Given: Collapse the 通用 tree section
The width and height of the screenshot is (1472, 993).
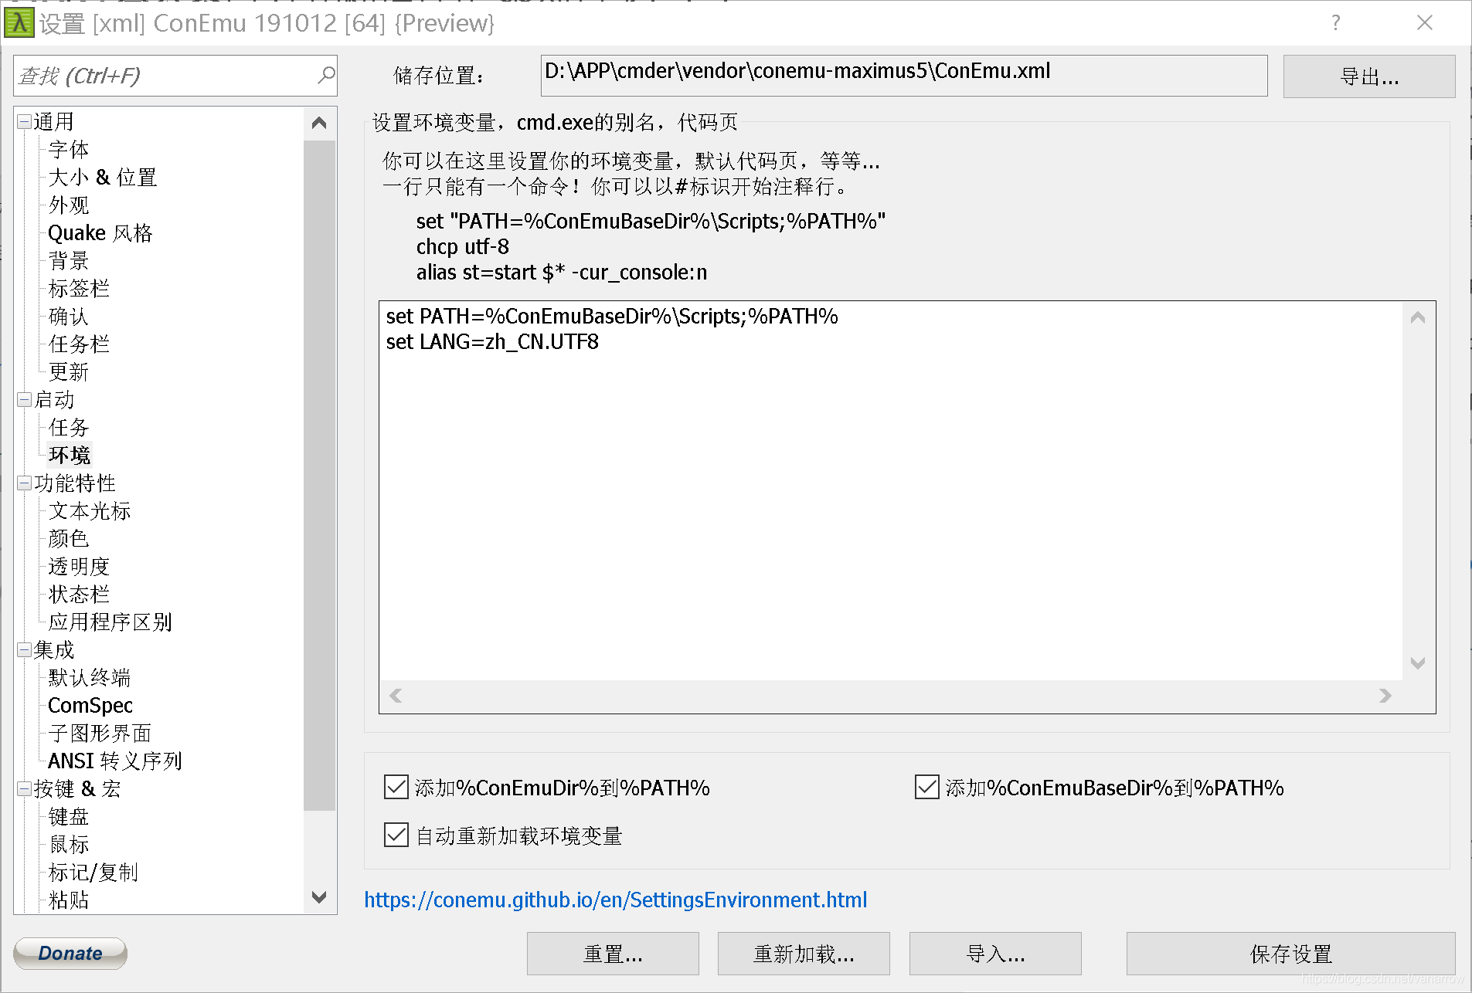Looking at the screenshot, I should [24, 122].
